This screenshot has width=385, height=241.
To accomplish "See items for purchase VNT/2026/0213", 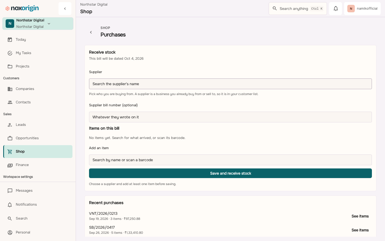I will [360, 216].
